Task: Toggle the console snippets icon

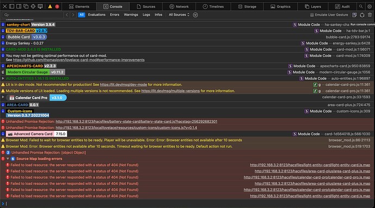Action: pyautogui.click(x=354, y=15)
